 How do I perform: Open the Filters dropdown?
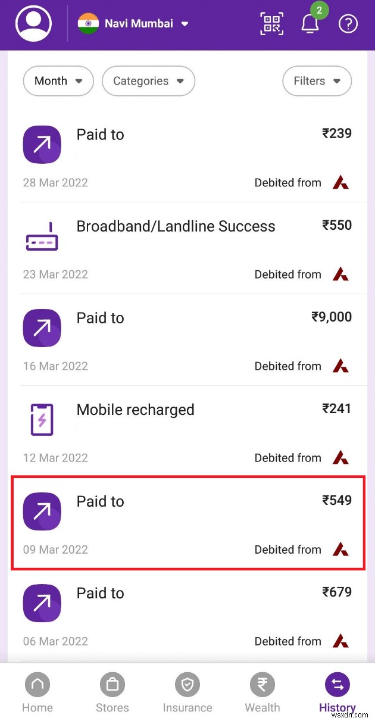pyautogui.click(x=317, y=81)
